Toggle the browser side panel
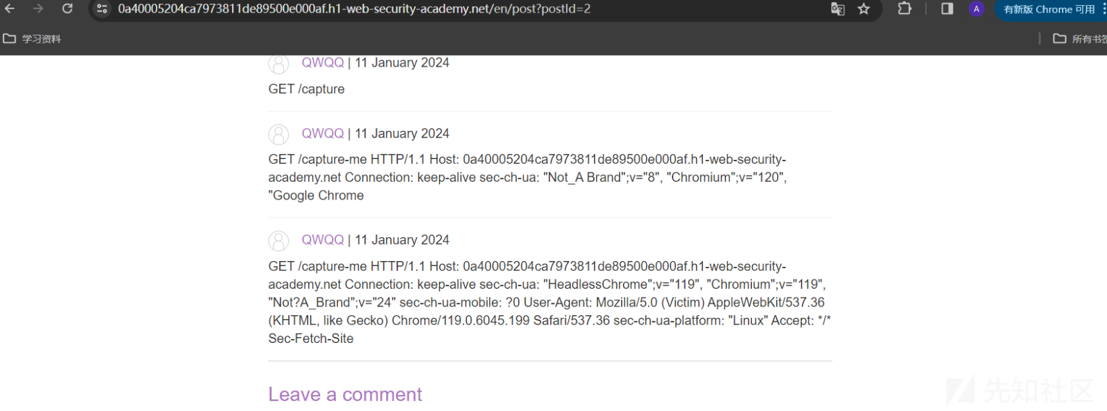Screen dimensions: 1107x411 pyautogui.click(x=947, y=9)
